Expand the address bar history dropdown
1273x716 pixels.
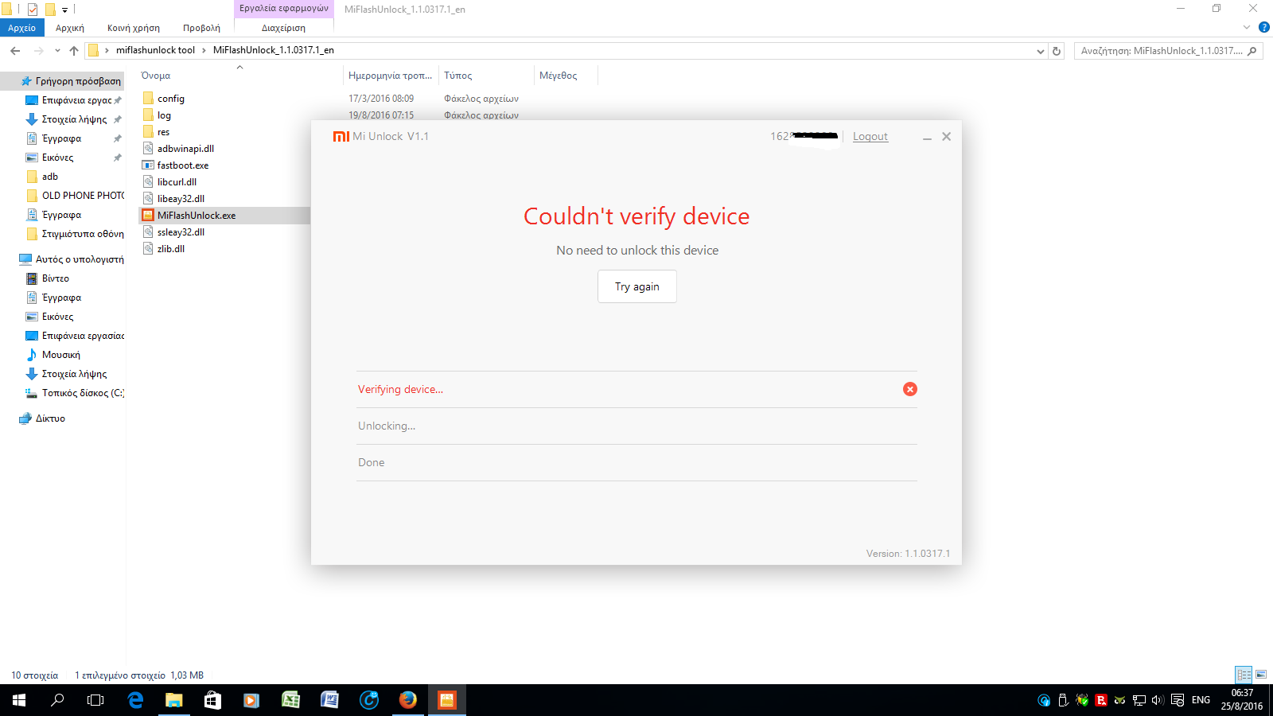click(1040, 51)
